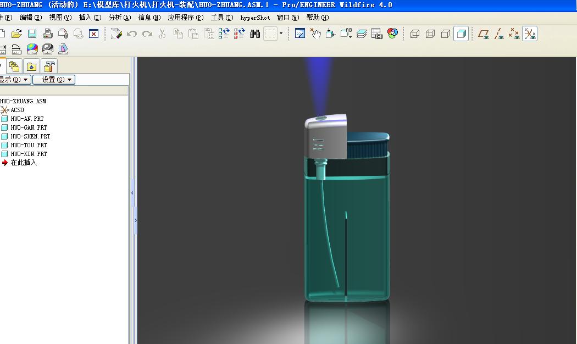Click the Undo arrow icon
This screenshot has width=577, height=344.
132,34
